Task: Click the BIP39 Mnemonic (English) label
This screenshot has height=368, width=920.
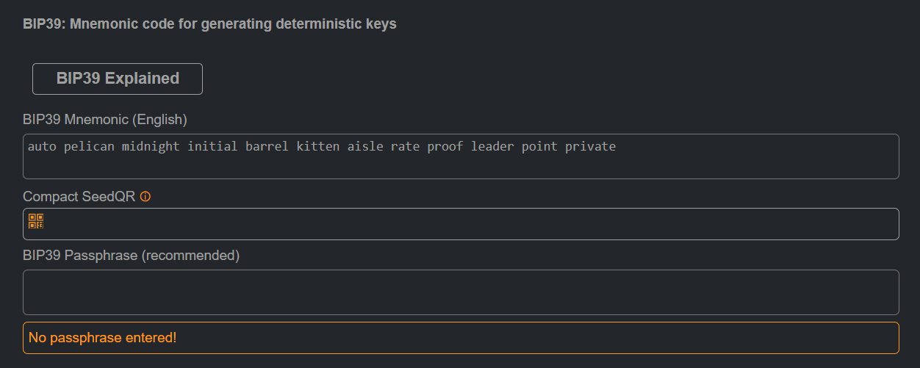Action: coord(105,119)
